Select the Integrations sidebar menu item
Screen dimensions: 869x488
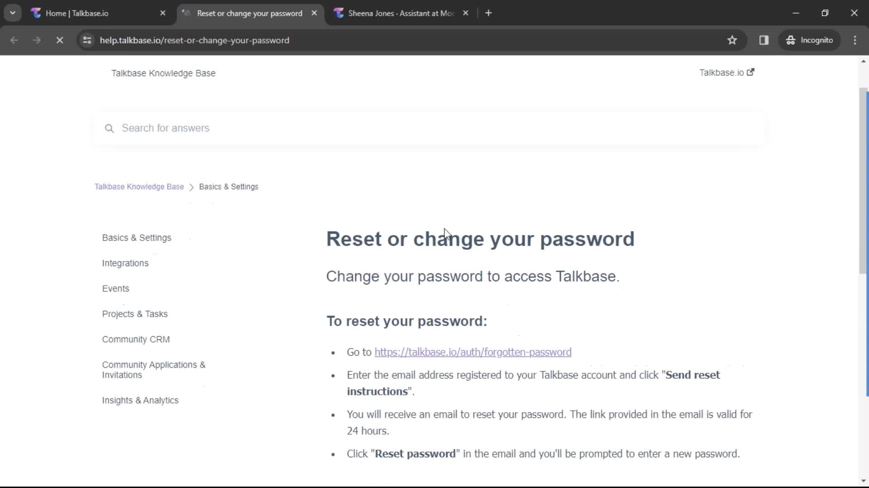pos(125,263)
